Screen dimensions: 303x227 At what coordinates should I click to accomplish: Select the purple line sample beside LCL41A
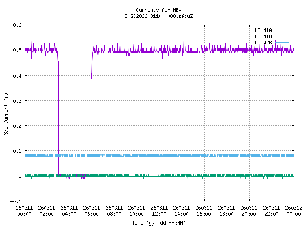tap(281, 30)
